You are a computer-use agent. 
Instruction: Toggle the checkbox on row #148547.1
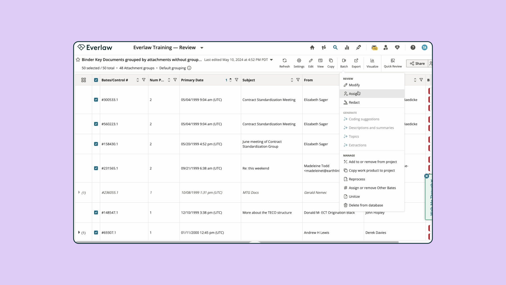click(96, 212)
